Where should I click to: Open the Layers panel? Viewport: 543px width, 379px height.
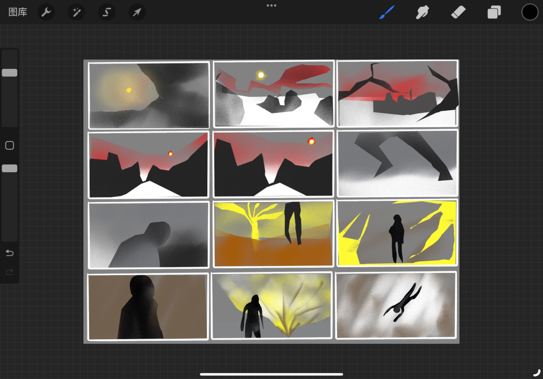click(x=494, y=12)
